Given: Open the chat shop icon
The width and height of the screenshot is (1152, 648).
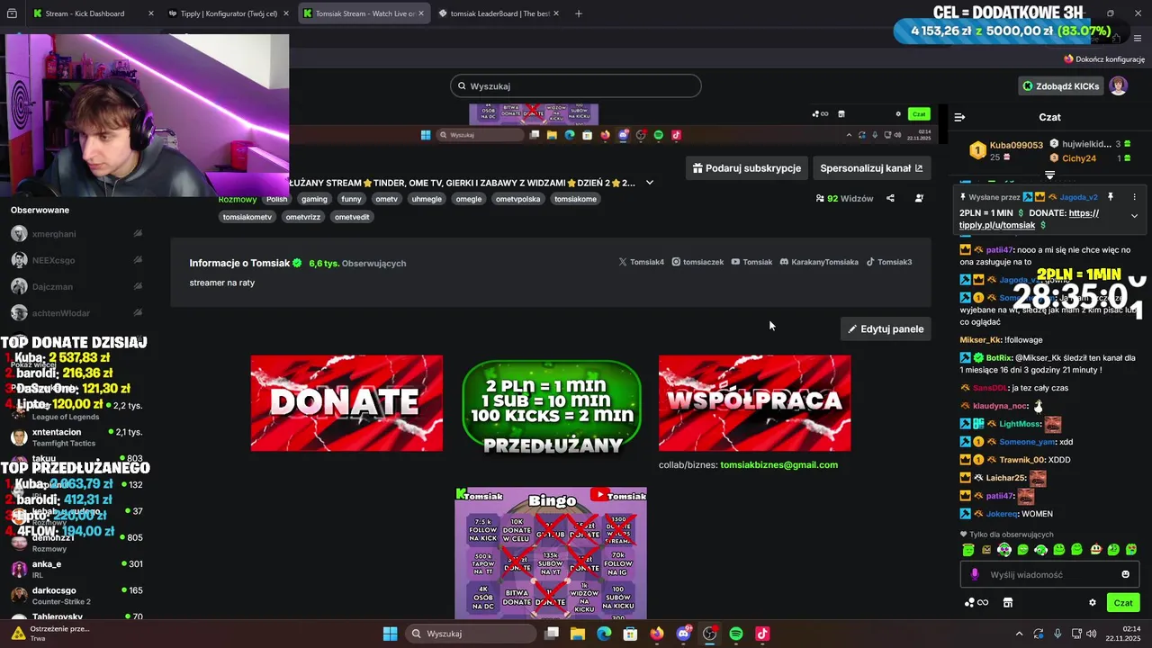Looking at the screenshot, I should click(x=1008, y=603).
